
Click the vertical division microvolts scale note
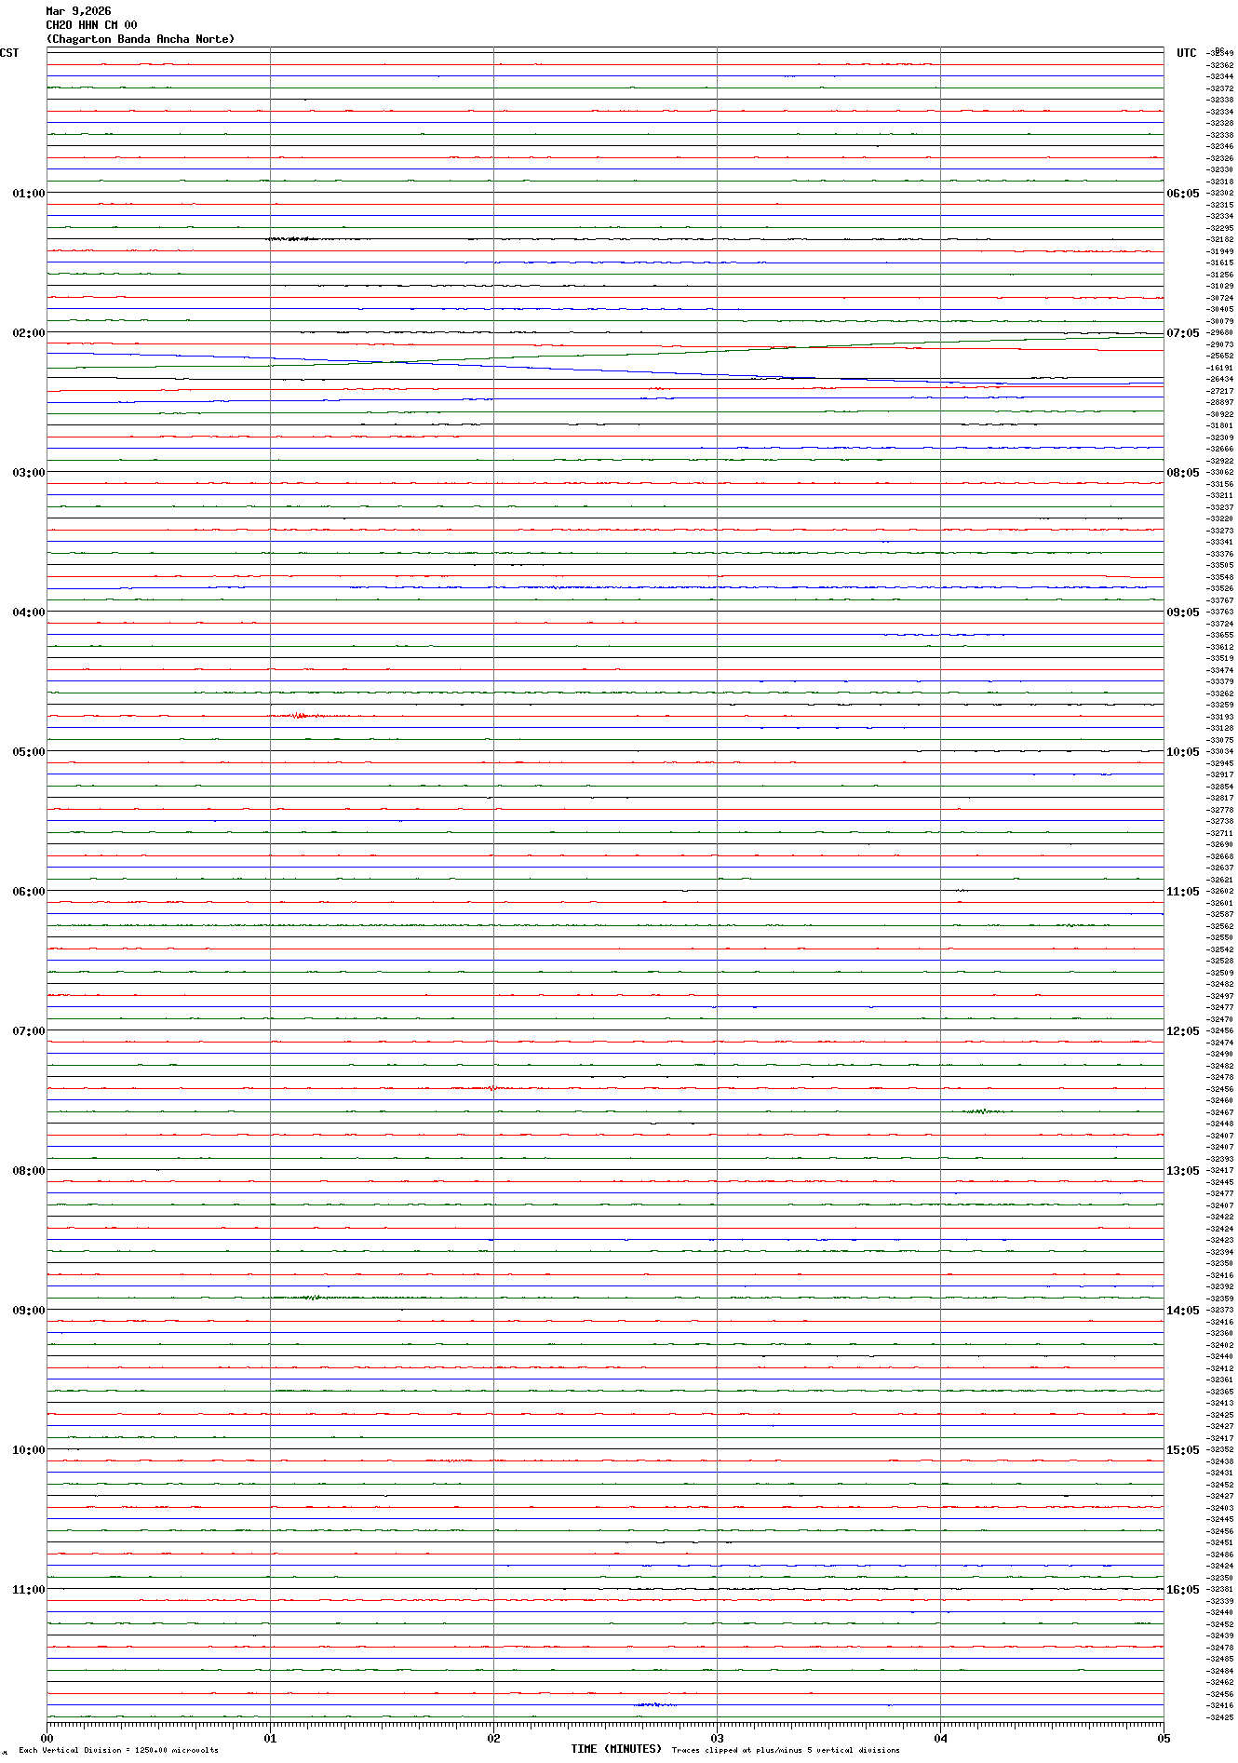[118, 1750]
